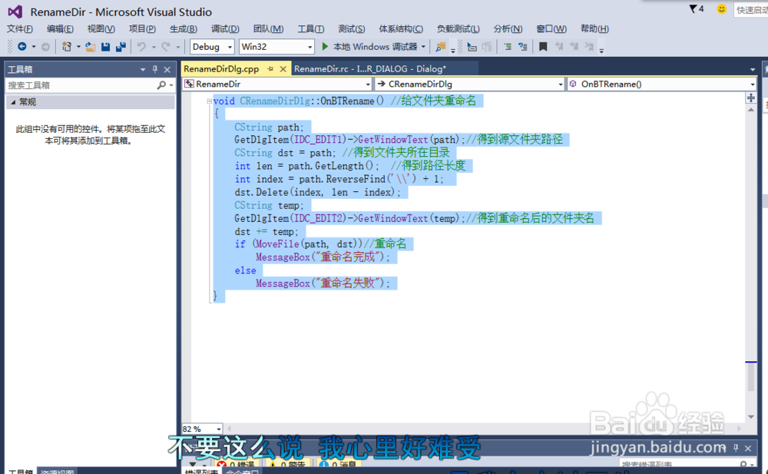The width and height of the screenshot is (768, 474).
Task: Open the Toolbox window options arrow
Action: pos(143,70)
